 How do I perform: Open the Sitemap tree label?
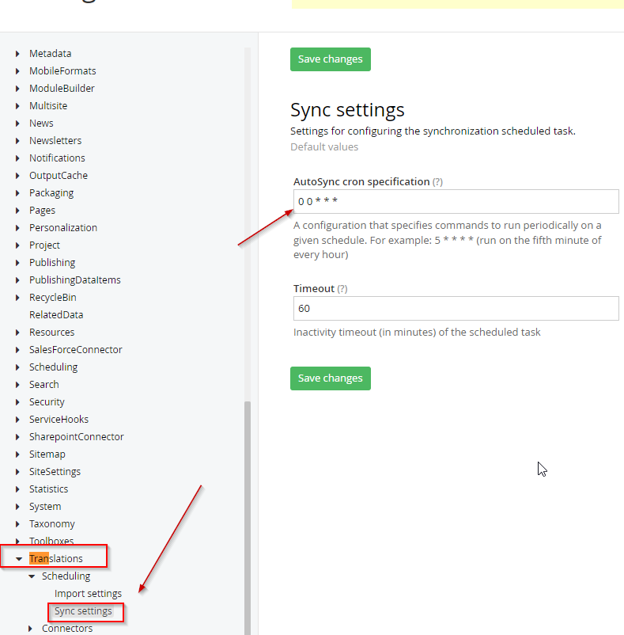coord(47,454)
